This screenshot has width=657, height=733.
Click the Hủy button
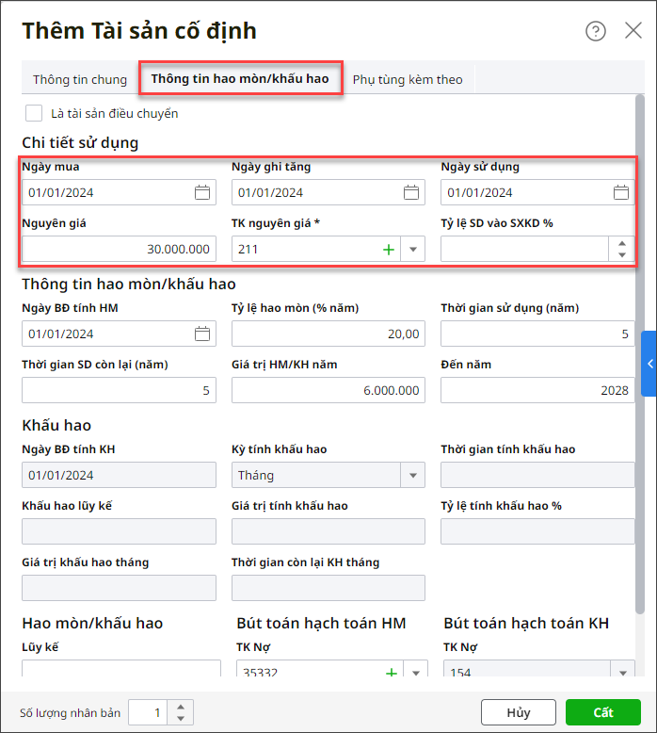(519, 712)
